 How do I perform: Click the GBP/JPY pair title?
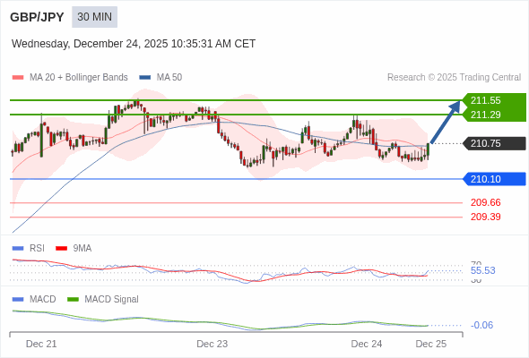[37, 17]
